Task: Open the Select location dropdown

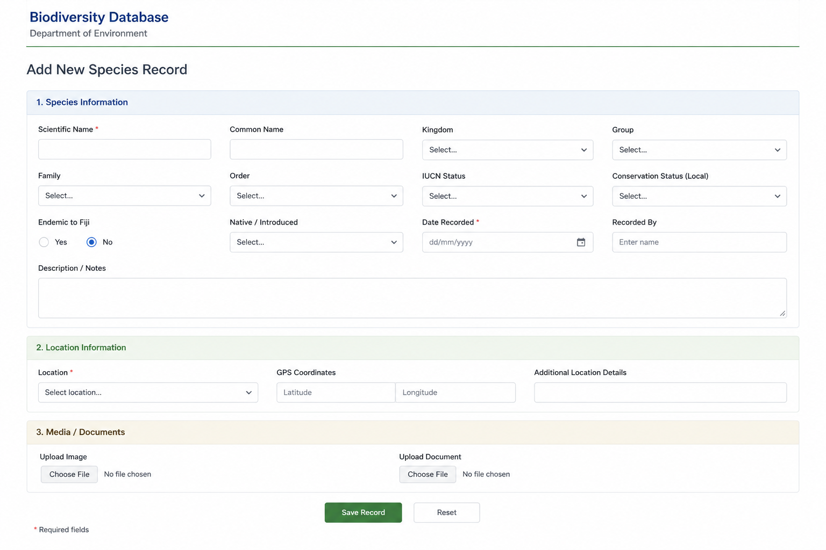Action: click(x=148, y=393)
